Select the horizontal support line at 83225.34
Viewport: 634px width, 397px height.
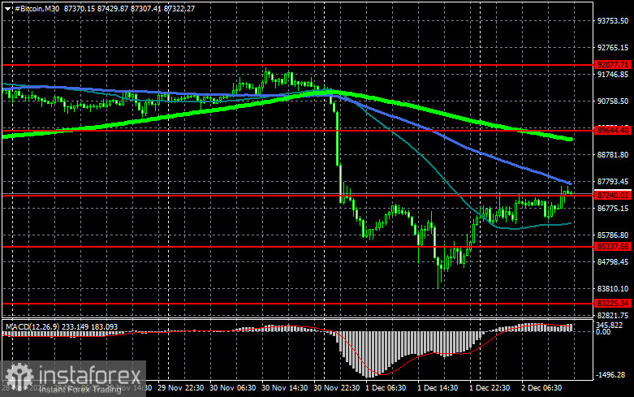299,303
